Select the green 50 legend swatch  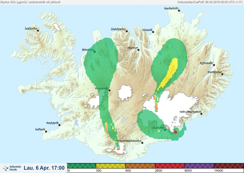click(x=81, y=166)
